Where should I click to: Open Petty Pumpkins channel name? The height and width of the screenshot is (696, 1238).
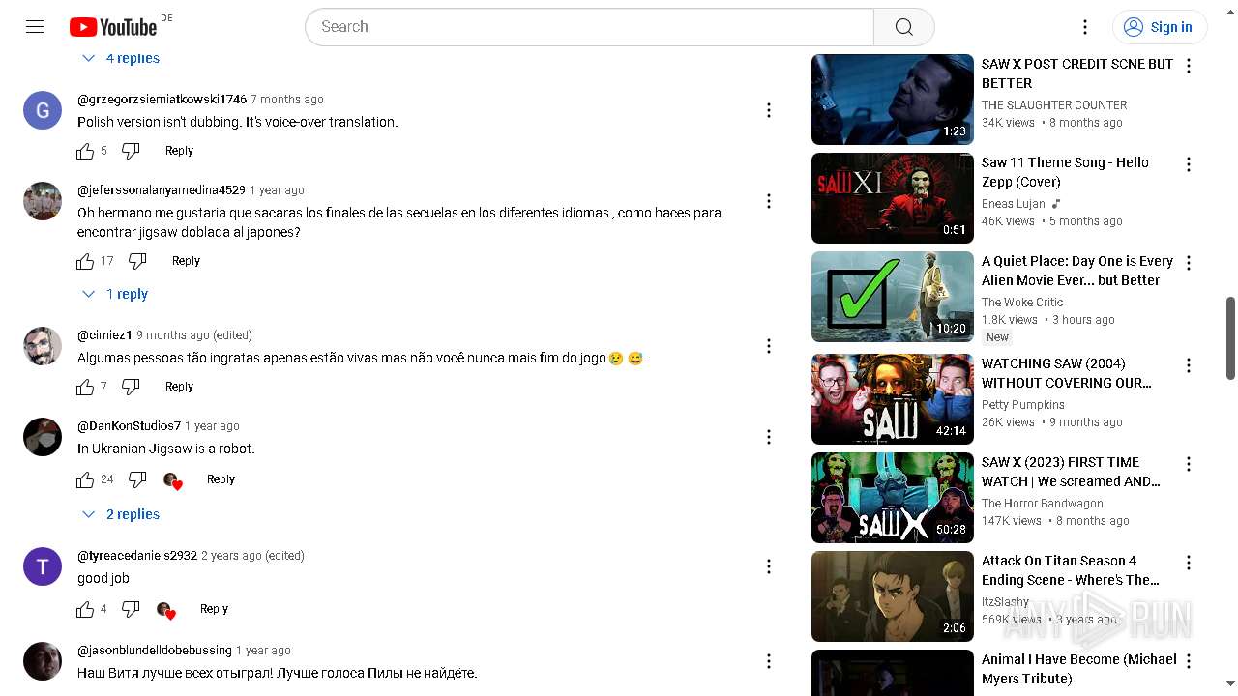[1023, 405]
